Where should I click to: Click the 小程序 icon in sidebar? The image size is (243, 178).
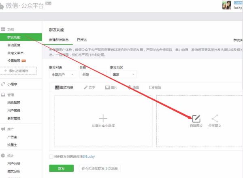pos(3,84)
